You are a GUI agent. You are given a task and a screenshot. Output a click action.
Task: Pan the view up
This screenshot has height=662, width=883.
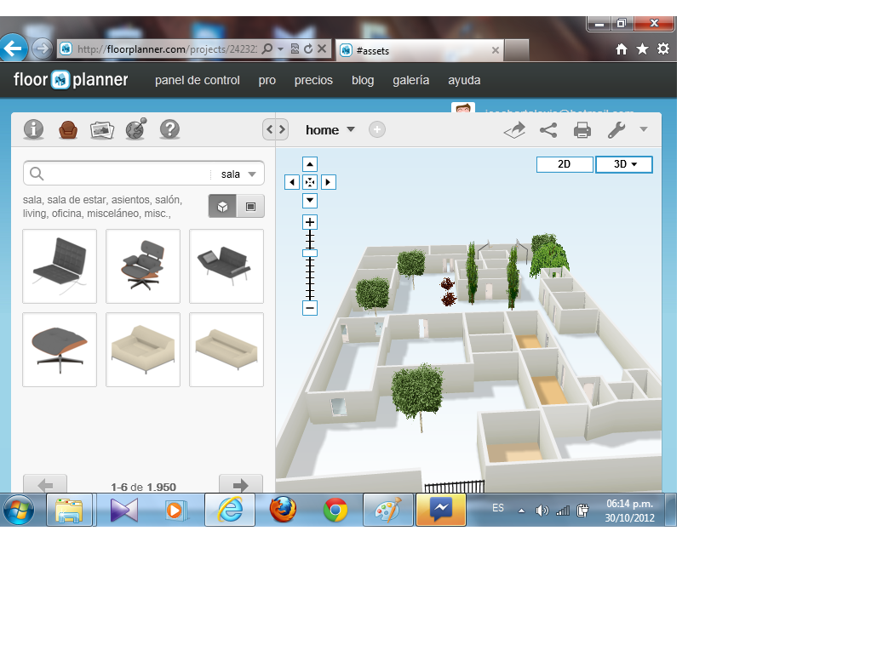310,164
